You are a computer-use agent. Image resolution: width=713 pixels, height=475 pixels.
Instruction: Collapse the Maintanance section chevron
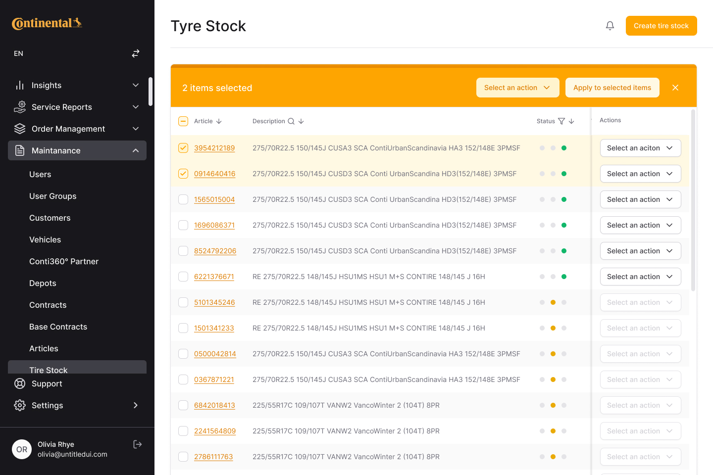point(136,150)
